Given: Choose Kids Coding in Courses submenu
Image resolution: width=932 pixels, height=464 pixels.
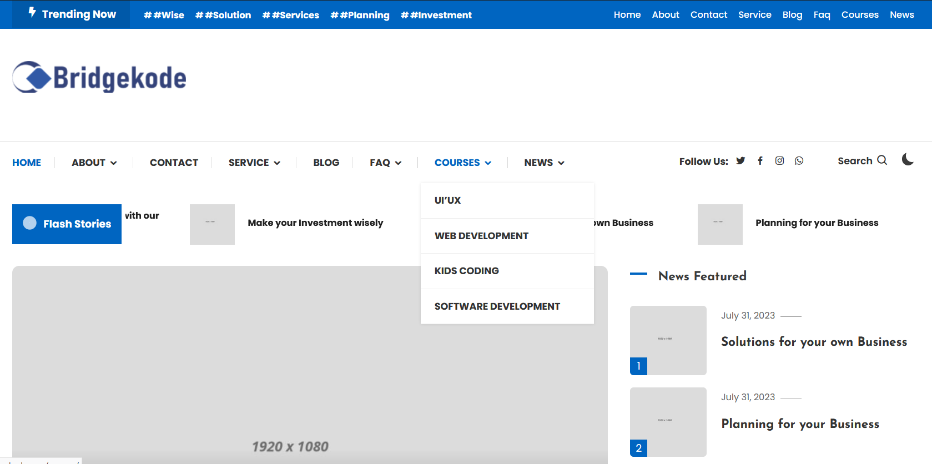Looking at the screenshot, I should [466, 271].
